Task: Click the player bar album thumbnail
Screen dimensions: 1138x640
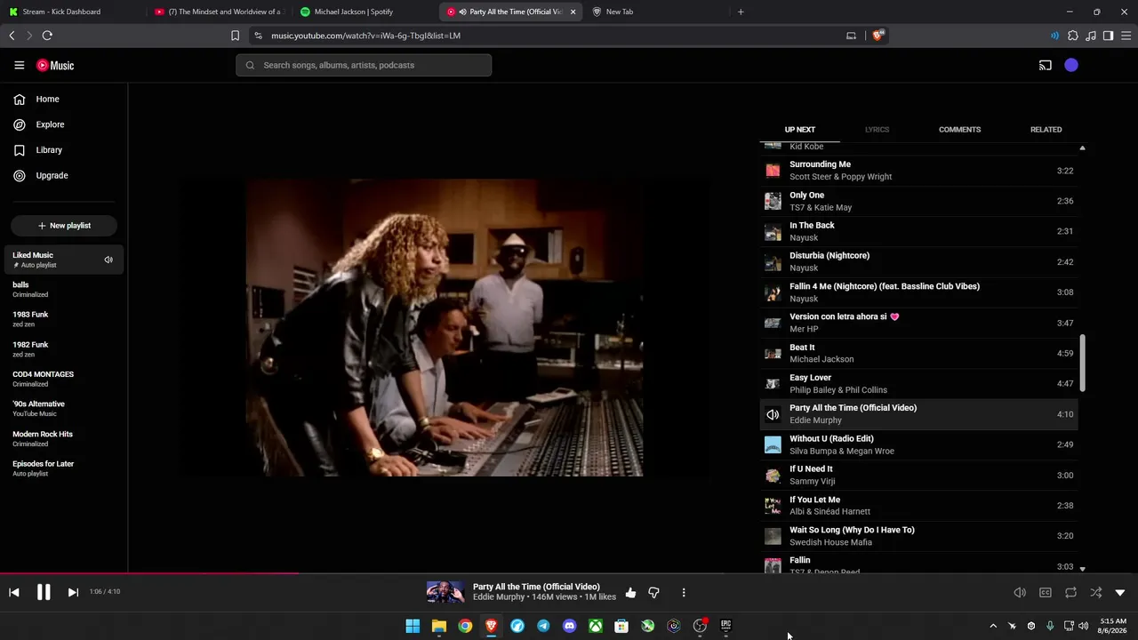Action: (x=445, y=592)
